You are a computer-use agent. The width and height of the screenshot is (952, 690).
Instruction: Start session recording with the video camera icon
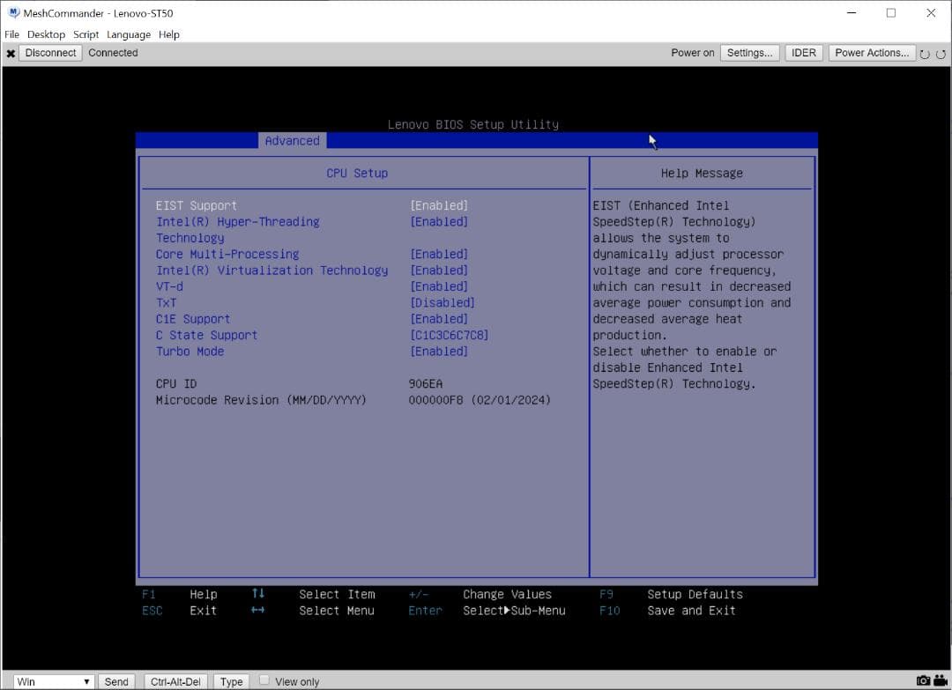[x=938, y=680]
